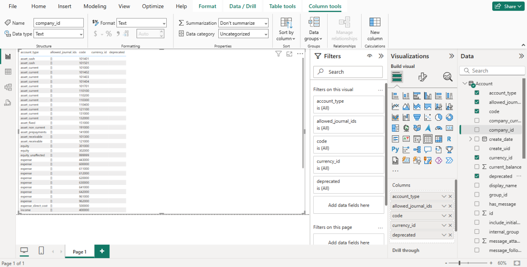Open the Modeling ribbon tab
527x267 pixels.
[95, 6]
